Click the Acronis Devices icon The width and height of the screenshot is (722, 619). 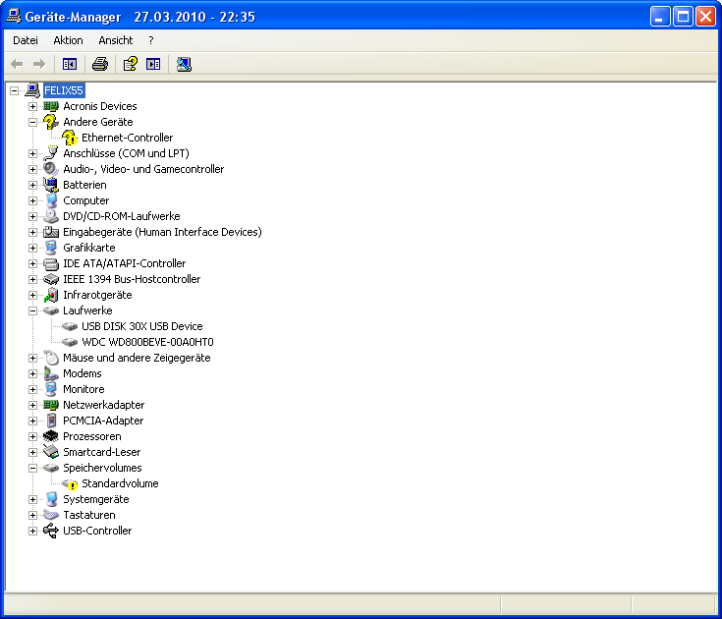click(x=51, y=106)
